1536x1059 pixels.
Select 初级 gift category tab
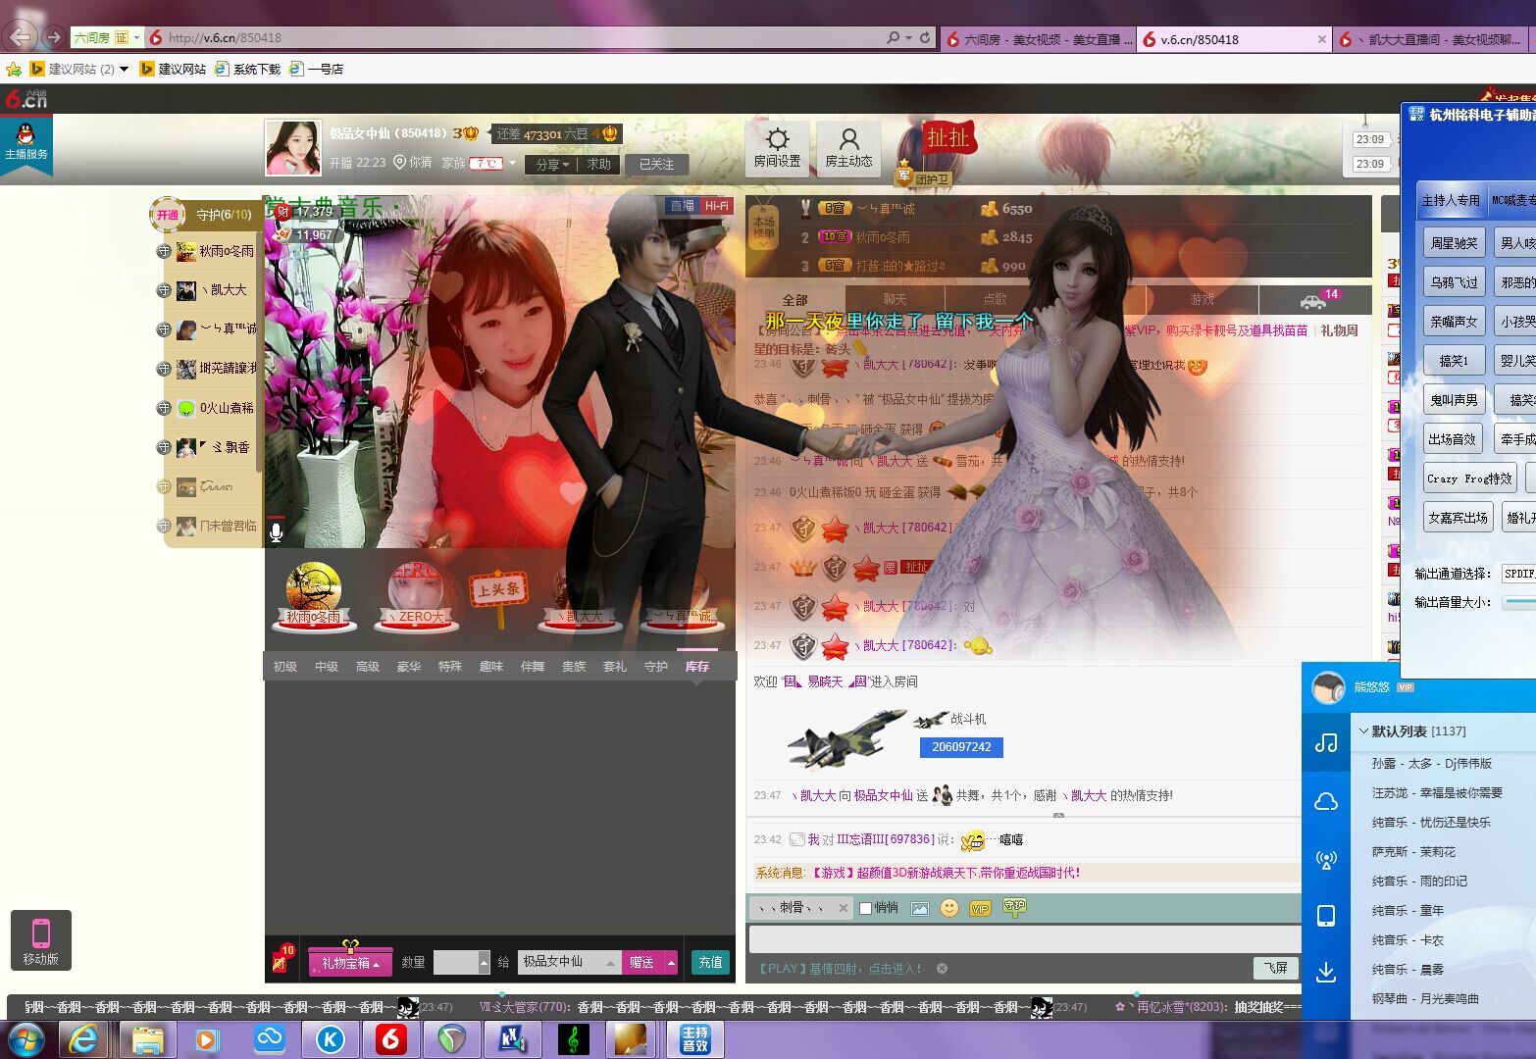[x=285, y=667]
